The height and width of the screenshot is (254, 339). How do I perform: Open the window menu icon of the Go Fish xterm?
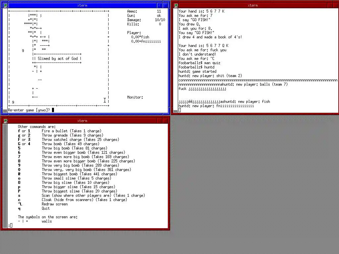176,5
